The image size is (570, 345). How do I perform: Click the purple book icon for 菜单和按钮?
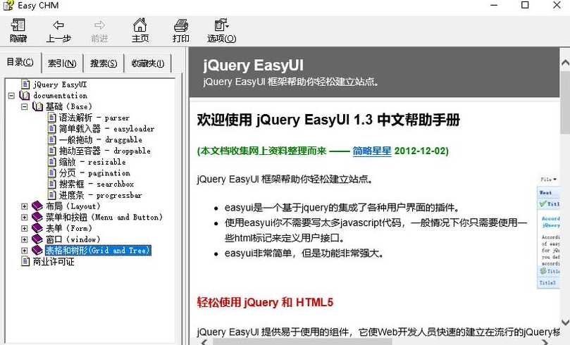(37, 217)
